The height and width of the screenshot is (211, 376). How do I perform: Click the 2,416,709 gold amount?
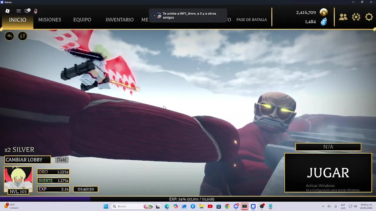coord(306,13)
